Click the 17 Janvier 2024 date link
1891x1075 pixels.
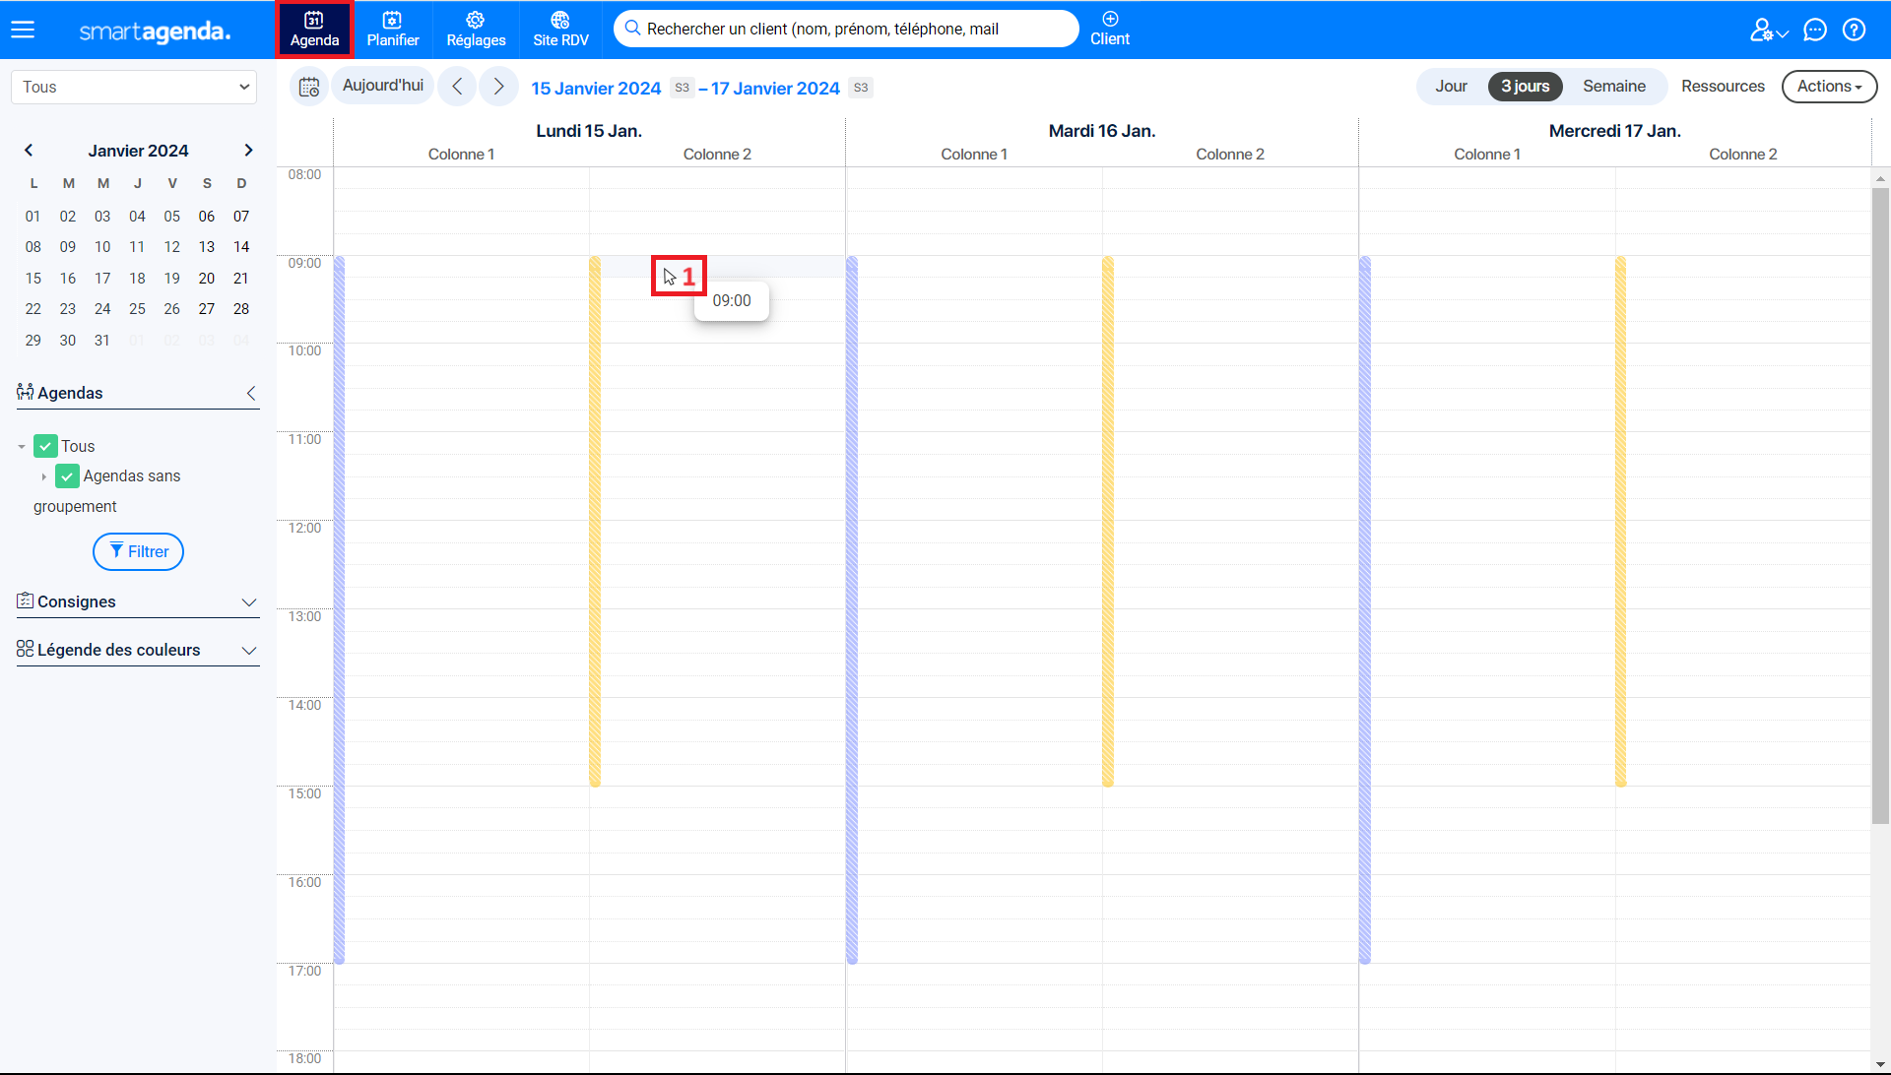[775, 88]
